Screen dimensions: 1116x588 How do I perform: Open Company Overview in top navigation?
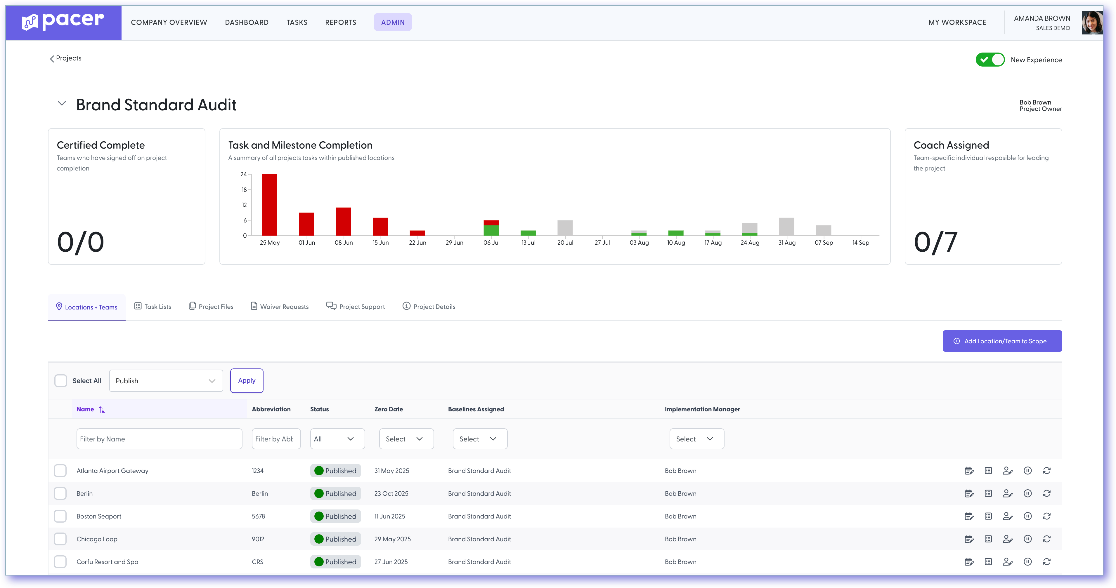pyautogui.click(x=169, y=22)
